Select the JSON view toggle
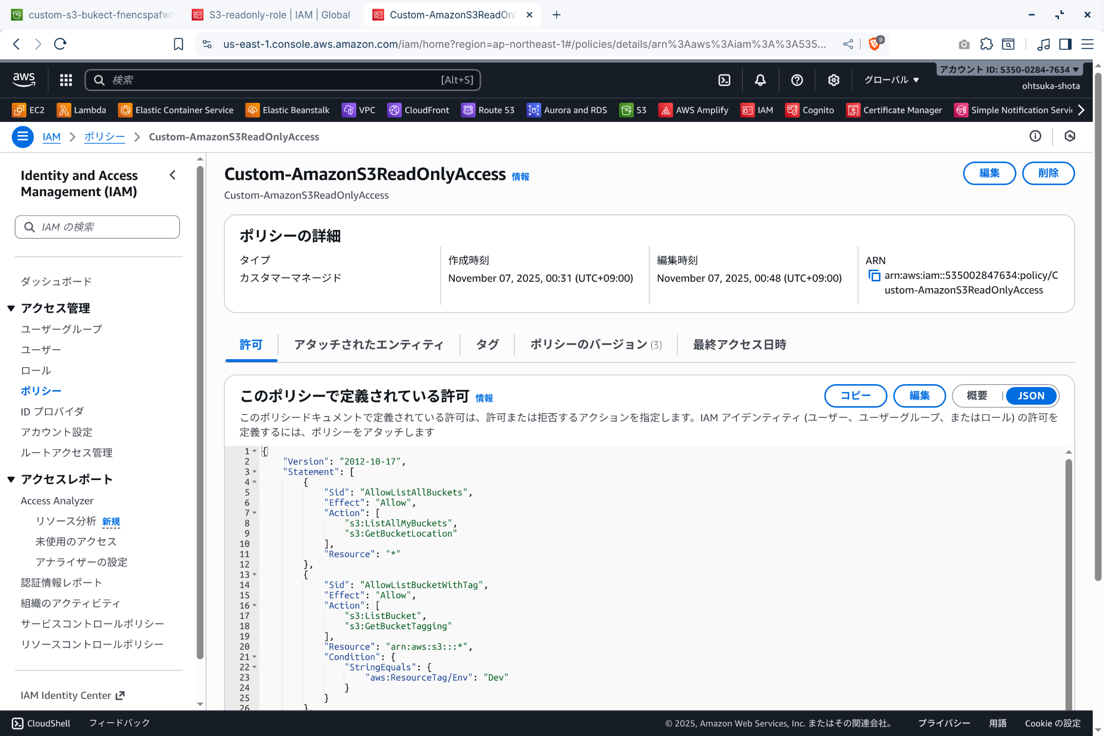This screenshot has height=736, width=1104. (x=1031, y=396)
